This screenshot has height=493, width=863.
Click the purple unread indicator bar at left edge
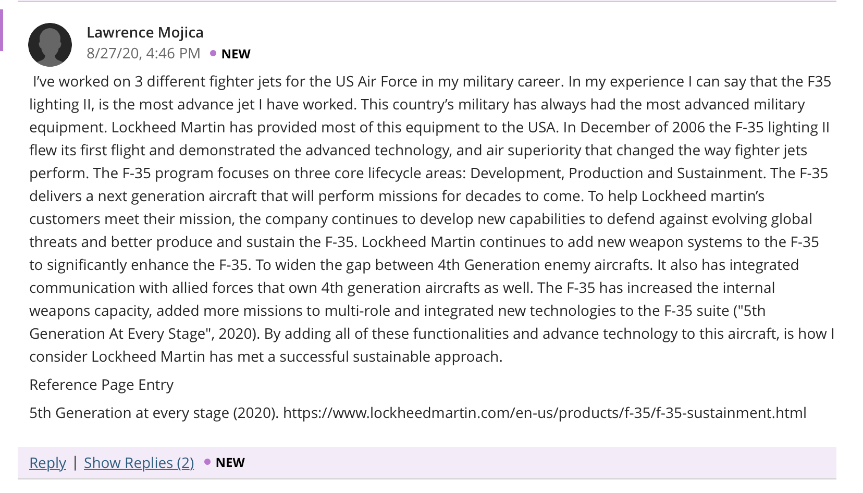(2, 30)
